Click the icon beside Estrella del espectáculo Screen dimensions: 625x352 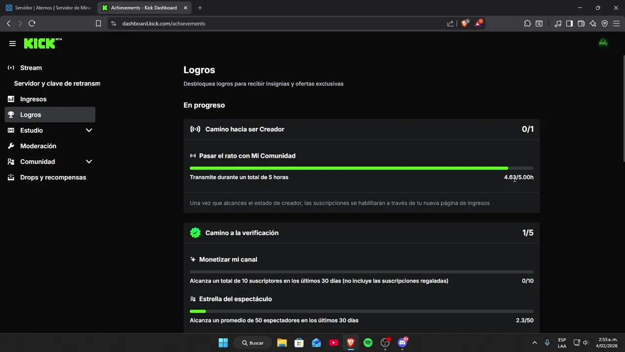193,299
